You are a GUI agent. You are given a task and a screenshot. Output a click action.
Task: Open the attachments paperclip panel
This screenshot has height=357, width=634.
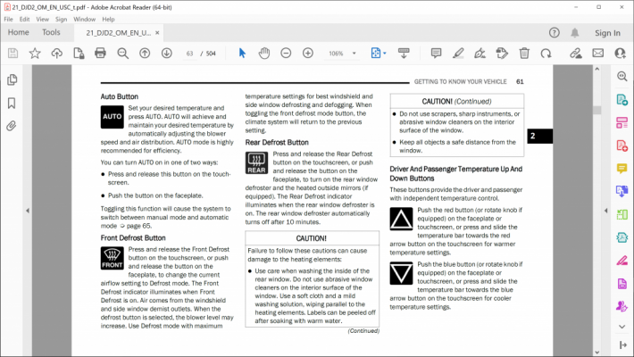click(12, 126)
